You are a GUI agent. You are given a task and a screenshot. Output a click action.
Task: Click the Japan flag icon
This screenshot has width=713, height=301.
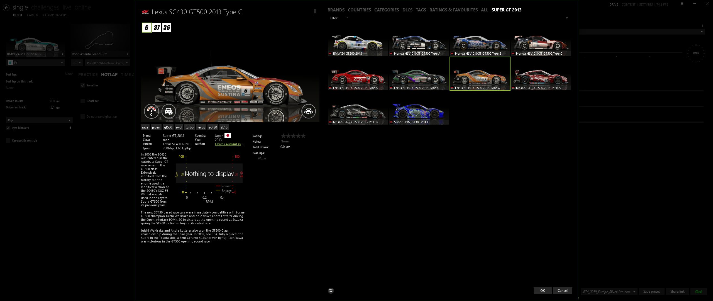click(x=228, y=135)
